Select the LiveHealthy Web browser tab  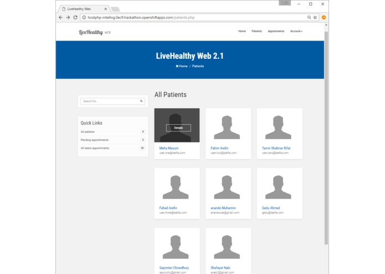pyautogui.click(x=84, y=9)
